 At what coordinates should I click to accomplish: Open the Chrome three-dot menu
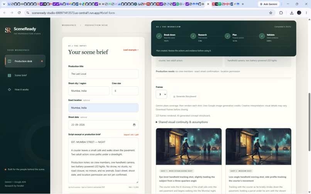pos(306,13)
